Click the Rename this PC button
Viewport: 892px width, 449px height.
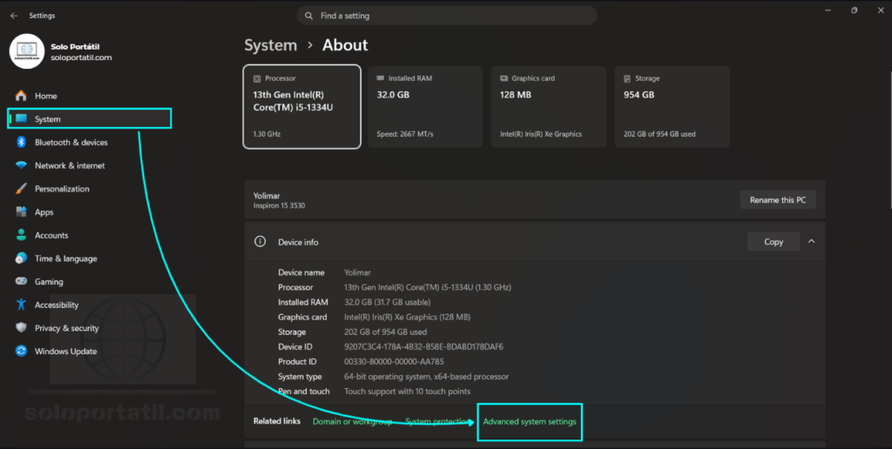(x=778, y=199)
